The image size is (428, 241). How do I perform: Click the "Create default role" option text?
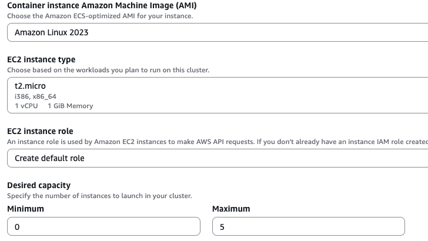click(49, 158)
